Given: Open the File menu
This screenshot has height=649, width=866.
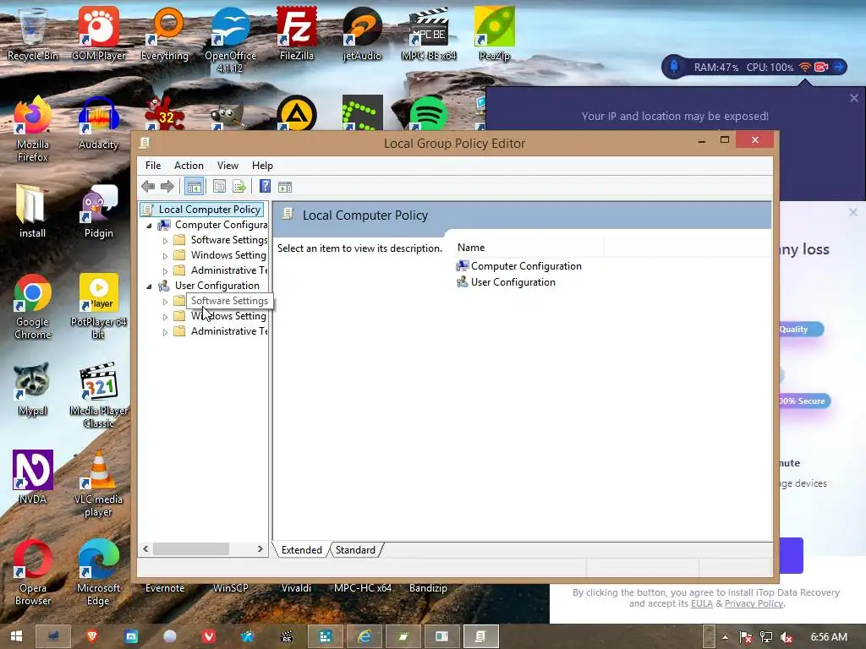Looking at the screenshot, I should point(153,166).
